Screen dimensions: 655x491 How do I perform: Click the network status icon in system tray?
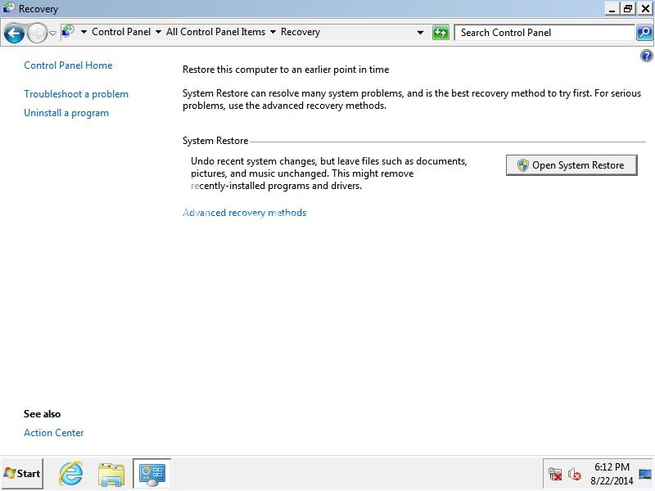(553, 474)
